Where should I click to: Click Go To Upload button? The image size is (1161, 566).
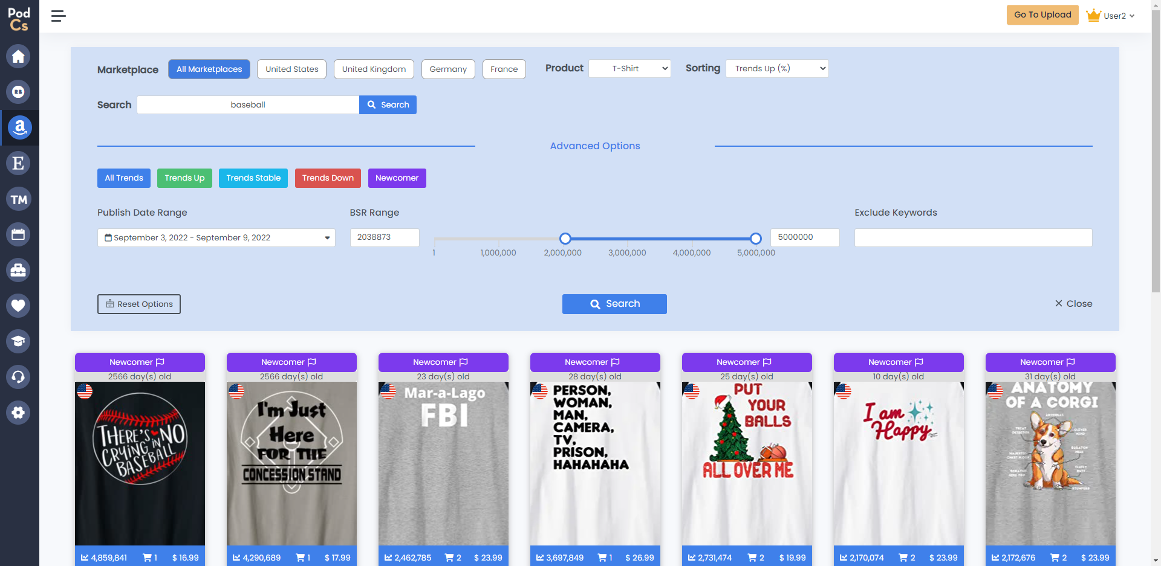(x=1042, y=15)
